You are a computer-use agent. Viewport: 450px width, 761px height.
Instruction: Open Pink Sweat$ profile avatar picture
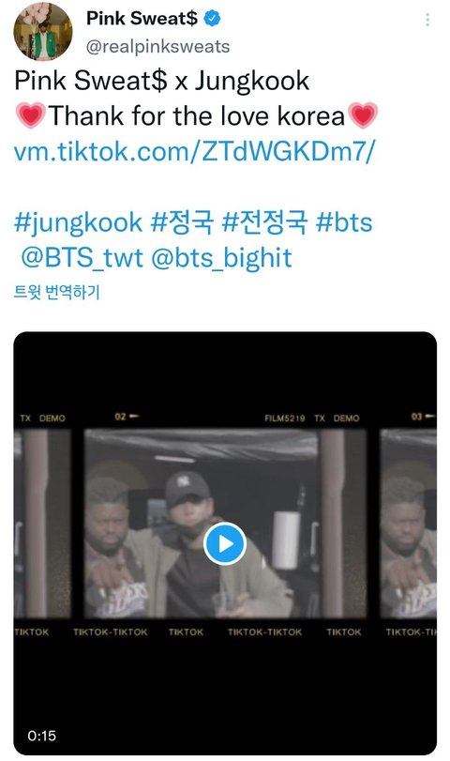coord(43,32)
